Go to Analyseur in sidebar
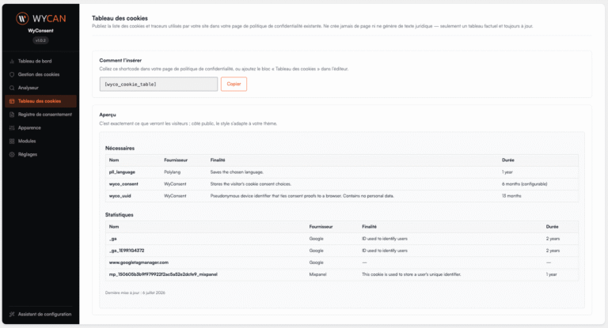The image size is (608, 328). [x=40, y=88]
